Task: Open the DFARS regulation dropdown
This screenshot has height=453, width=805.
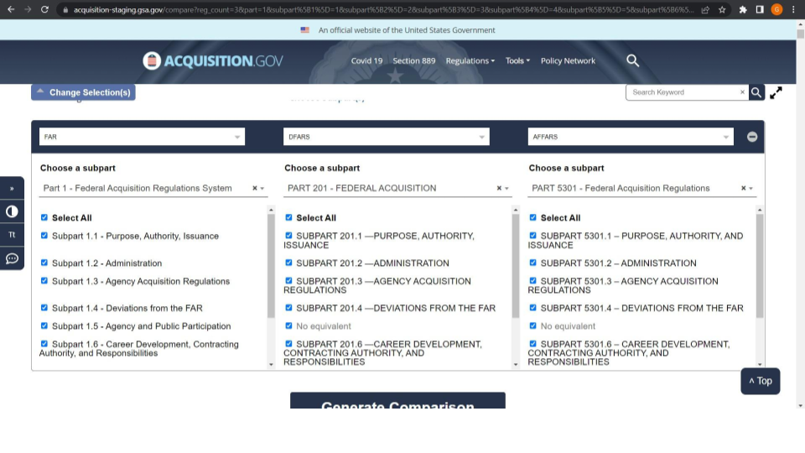Action: [386, 137]
